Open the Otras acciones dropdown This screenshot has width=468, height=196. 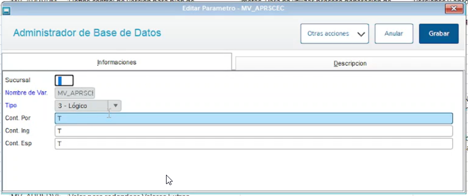point(335,34)
